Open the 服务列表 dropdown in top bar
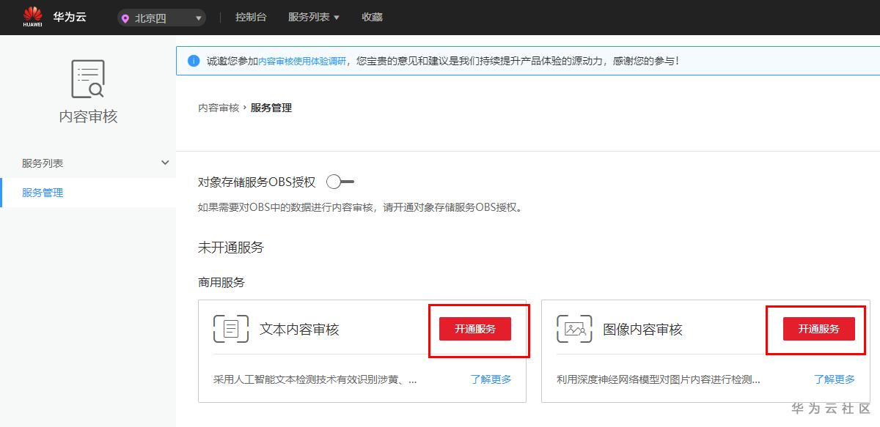 pos(314,17)
